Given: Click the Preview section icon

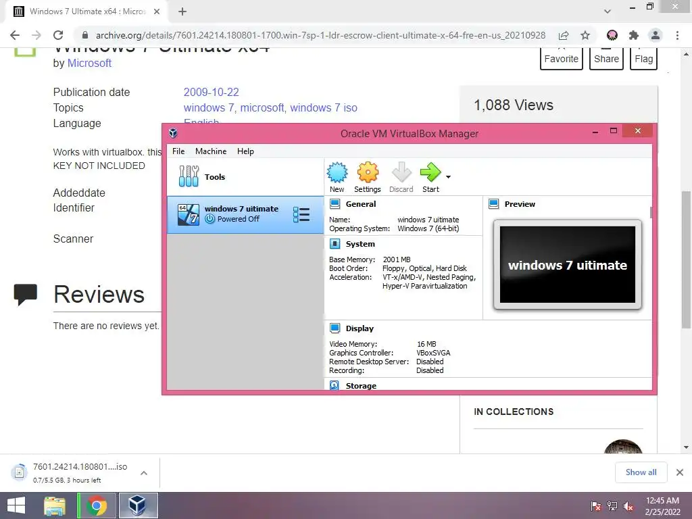Looking at the screenshot, I should [x=494, y=204].
